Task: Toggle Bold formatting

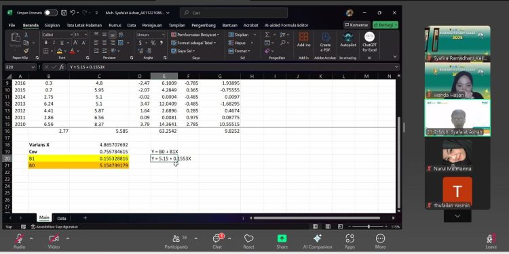Action: 45,43
